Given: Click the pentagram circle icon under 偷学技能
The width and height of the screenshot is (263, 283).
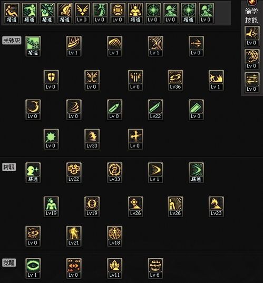Looking at the screenshot, I should click(x=252, y=59).
